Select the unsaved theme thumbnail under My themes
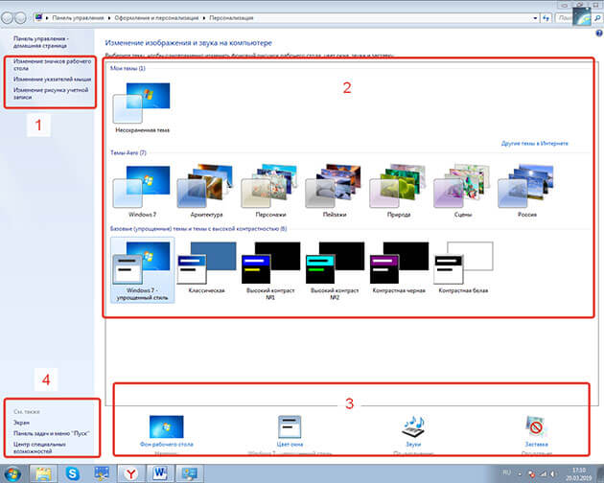This screenshot has height=483, width=604. click(142, 103)
